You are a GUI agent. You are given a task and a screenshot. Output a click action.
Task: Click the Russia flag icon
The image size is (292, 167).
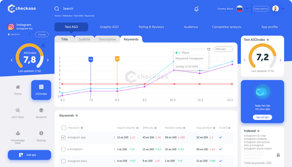coord(239,9)
